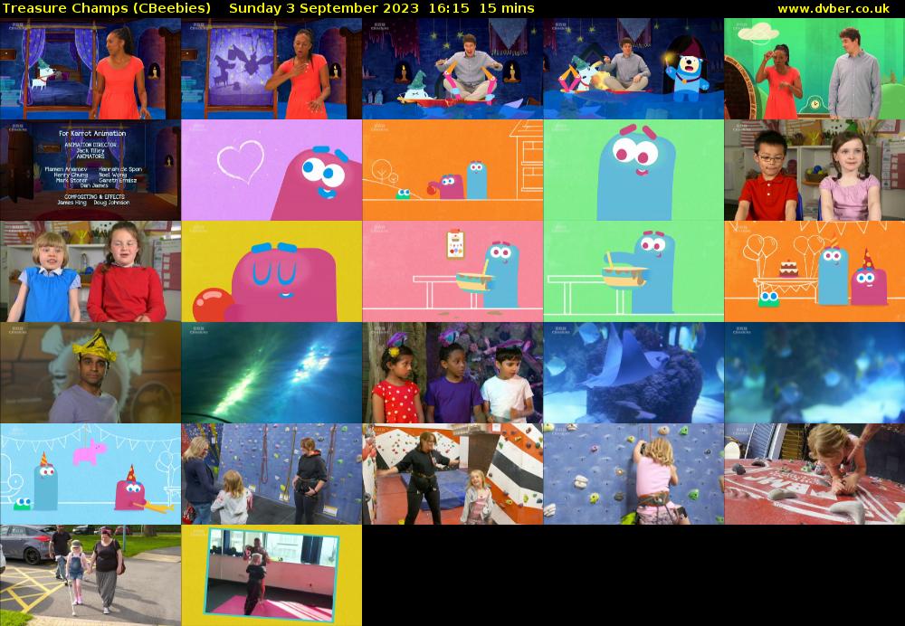Click the thumbnail of three kids wearing headbands
The height and width of the screenshot is (626, 905).
pos(452,371)
